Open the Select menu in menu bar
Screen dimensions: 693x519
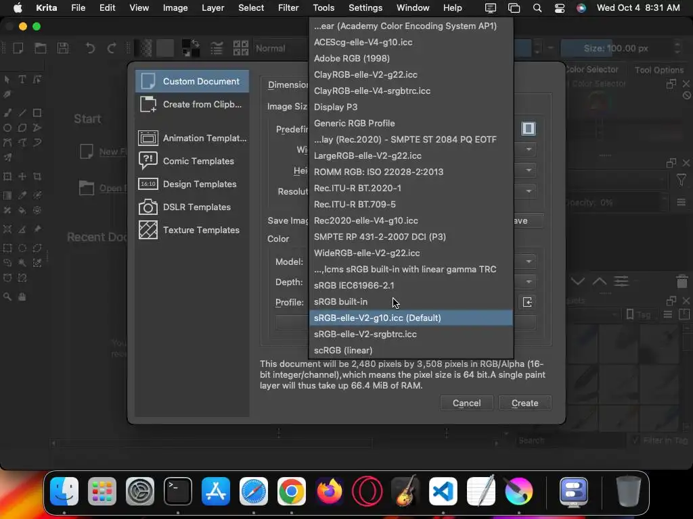tap(251, 7)
